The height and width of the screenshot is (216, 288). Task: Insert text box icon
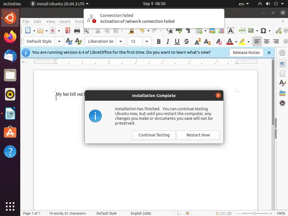(x=231, y=30)
